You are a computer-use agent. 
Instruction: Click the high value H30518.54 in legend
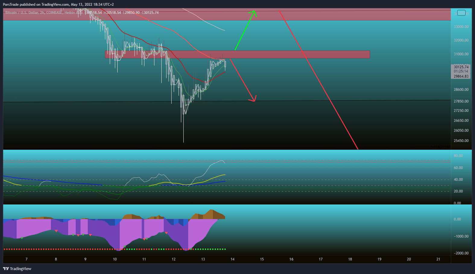[x=112, y=13]
